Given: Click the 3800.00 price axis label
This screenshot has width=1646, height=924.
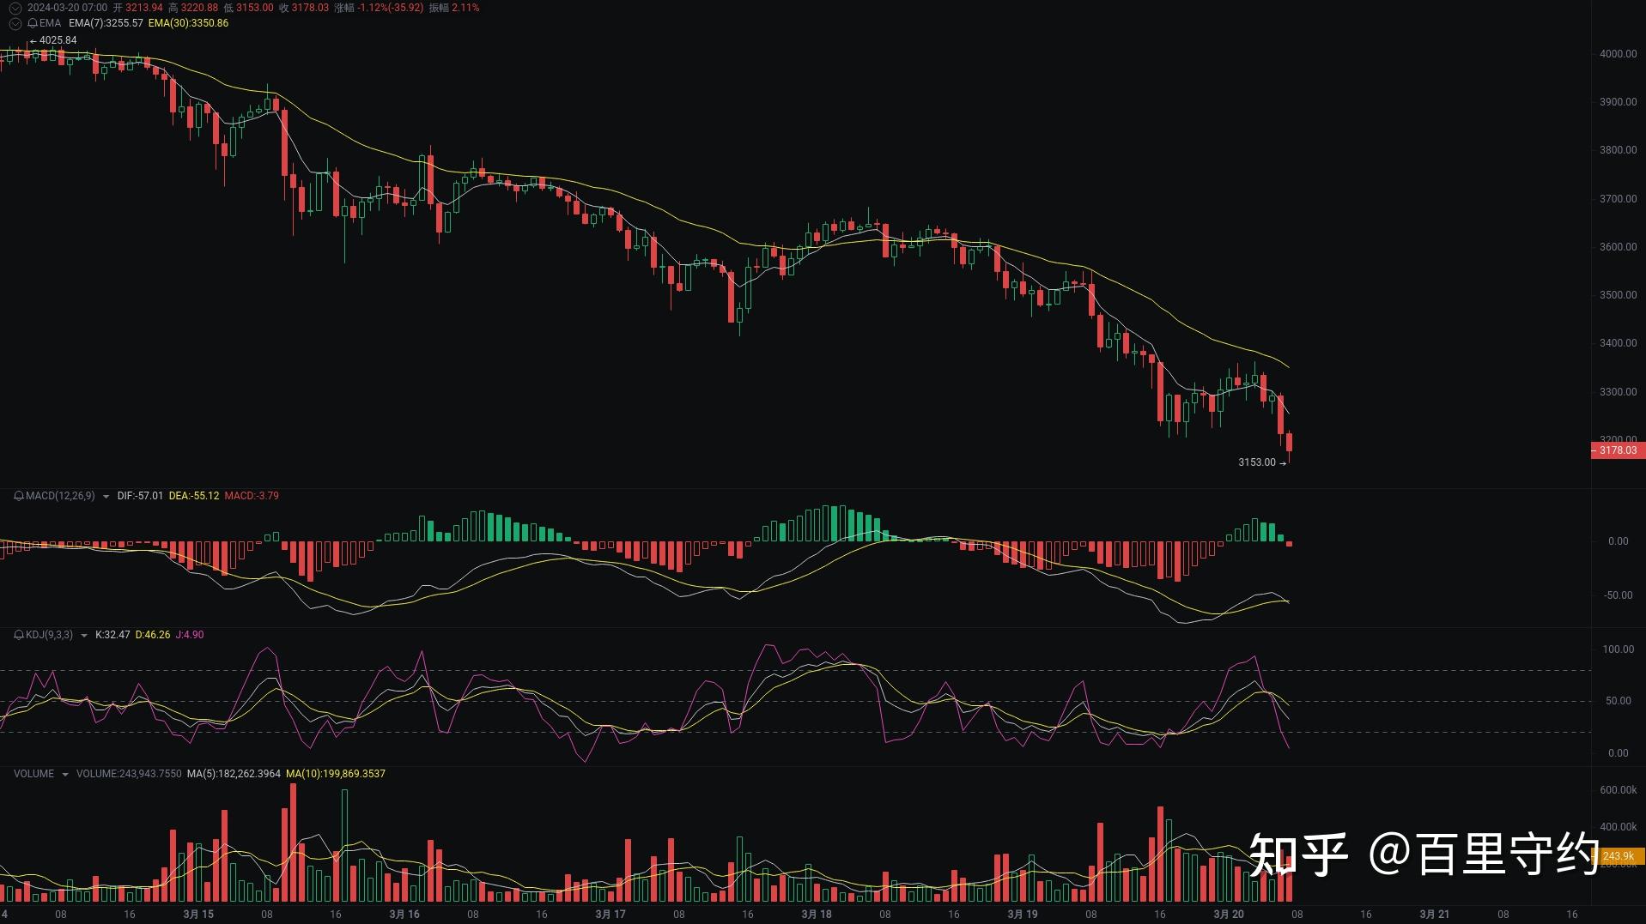Looking at the screenshot, I should click(1618, 150).
